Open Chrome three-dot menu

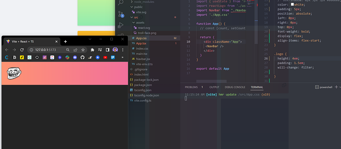point(123,50)
